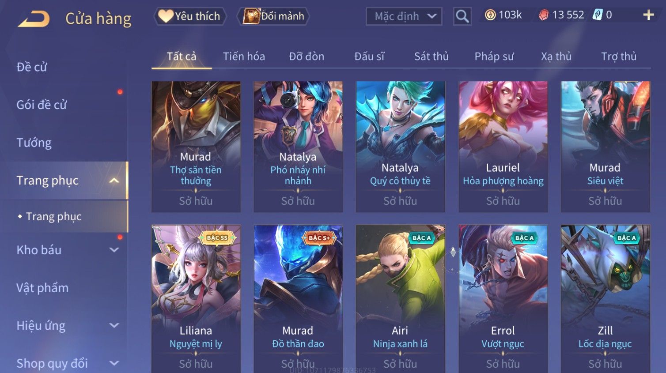This screenshot has width=666, height=373.
Task: Open the Tướng sidebar menu
Action: [x=34, y=143]
